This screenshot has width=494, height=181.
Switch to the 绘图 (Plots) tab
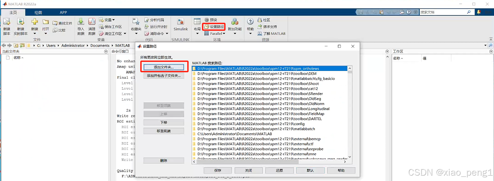[38, 12]
